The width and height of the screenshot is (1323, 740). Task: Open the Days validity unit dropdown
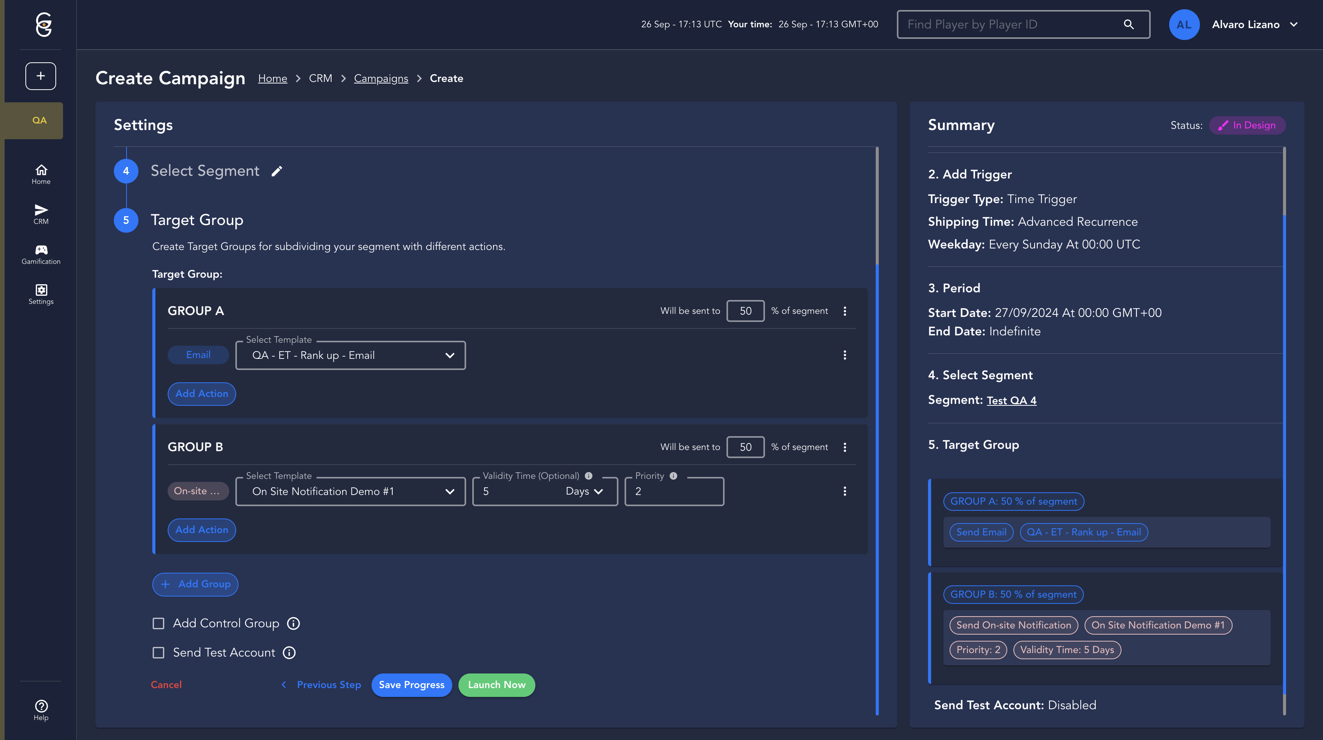(x=584, y=492)
